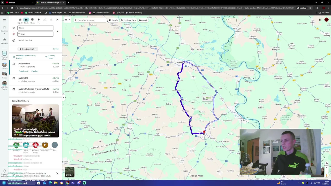Viewport: 331px width, 186px height.
Task: Open the keyboard input tools dropdown arrow
Action: point(69,20)
